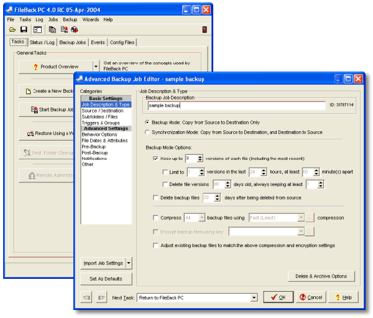
Task: Select Notifications category
Action: (106, 159)
